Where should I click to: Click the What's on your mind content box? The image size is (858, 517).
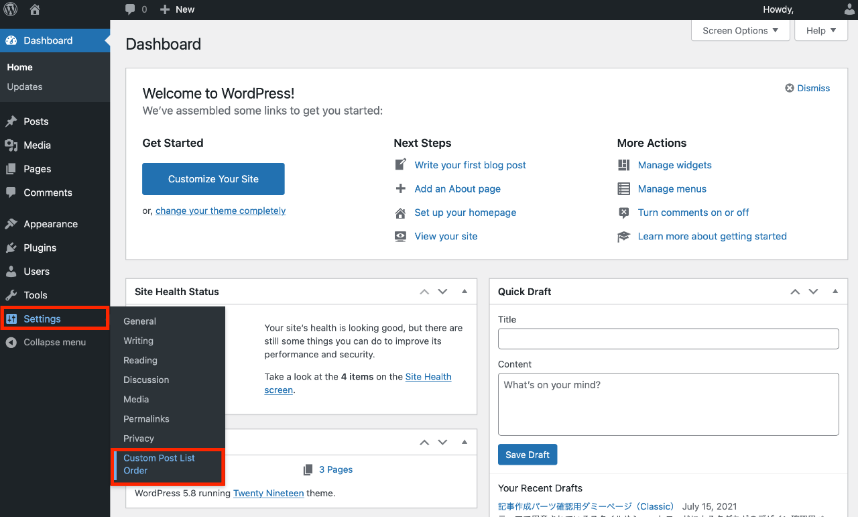pyautogui.click(x=668, y=404)
